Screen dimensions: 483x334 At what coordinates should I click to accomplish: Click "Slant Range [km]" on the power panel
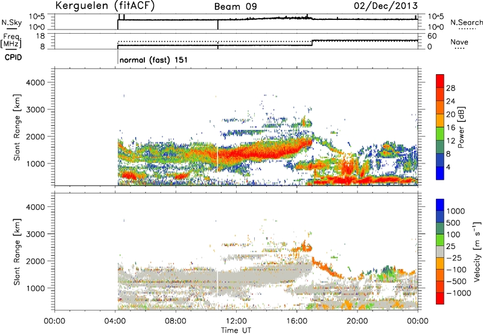[x=17, y=127]
